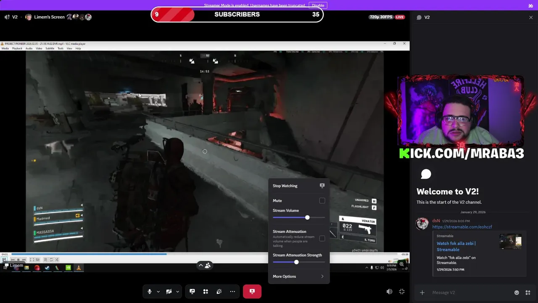The image size is (538, 303).
Task: Open VLC Help menu in stream
Action: (x=78, y=48)
